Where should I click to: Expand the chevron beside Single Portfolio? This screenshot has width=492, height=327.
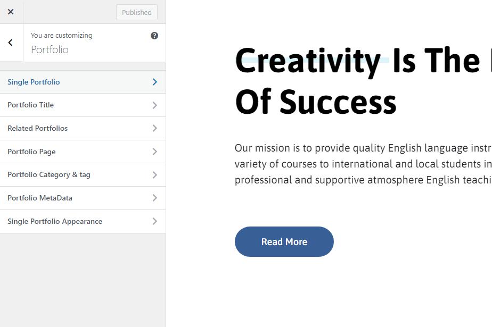pyautogui.click(x=155, y=82)
